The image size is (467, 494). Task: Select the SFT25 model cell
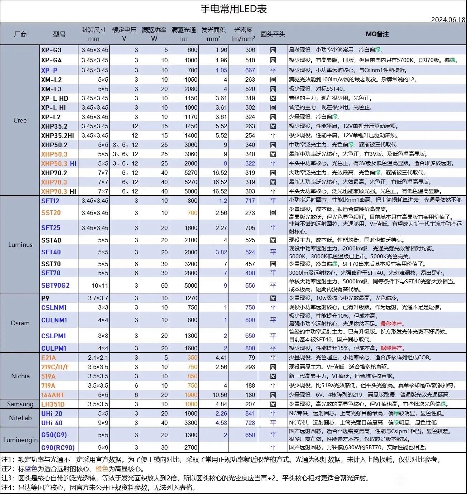59,228
